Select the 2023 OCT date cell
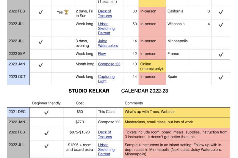 [18, 79]
